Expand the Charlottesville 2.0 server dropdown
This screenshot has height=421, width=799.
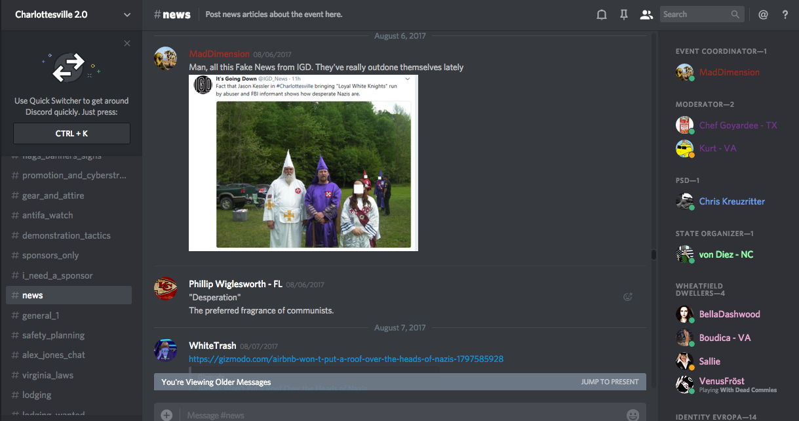127,14
